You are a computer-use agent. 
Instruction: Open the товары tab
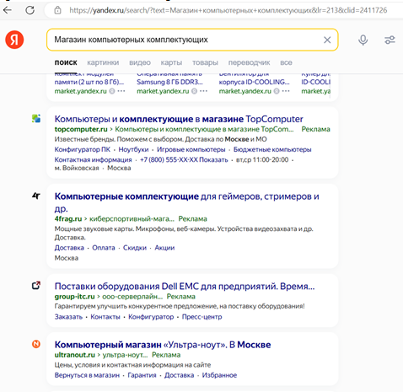pyautogui.click(x=205, y=62)
